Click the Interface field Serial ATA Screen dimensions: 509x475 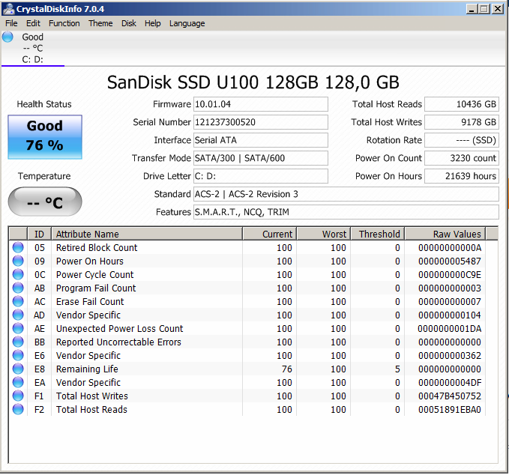pyautogui.click(x=261, y=140)
